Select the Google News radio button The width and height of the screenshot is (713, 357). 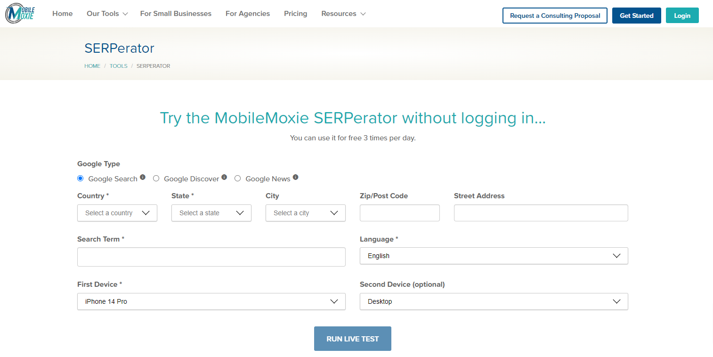tap(237, 178)
